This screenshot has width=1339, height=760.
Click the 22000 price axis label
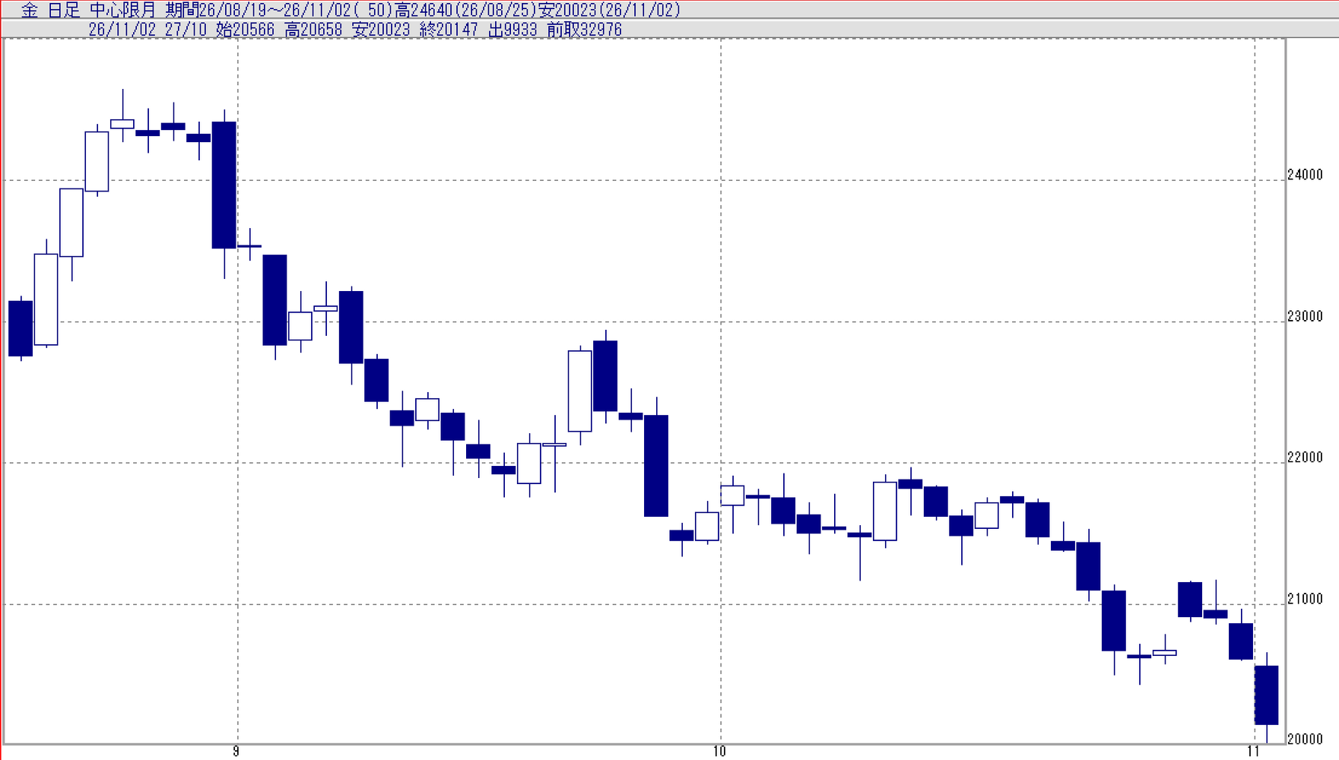click(x=1305, y=458)
